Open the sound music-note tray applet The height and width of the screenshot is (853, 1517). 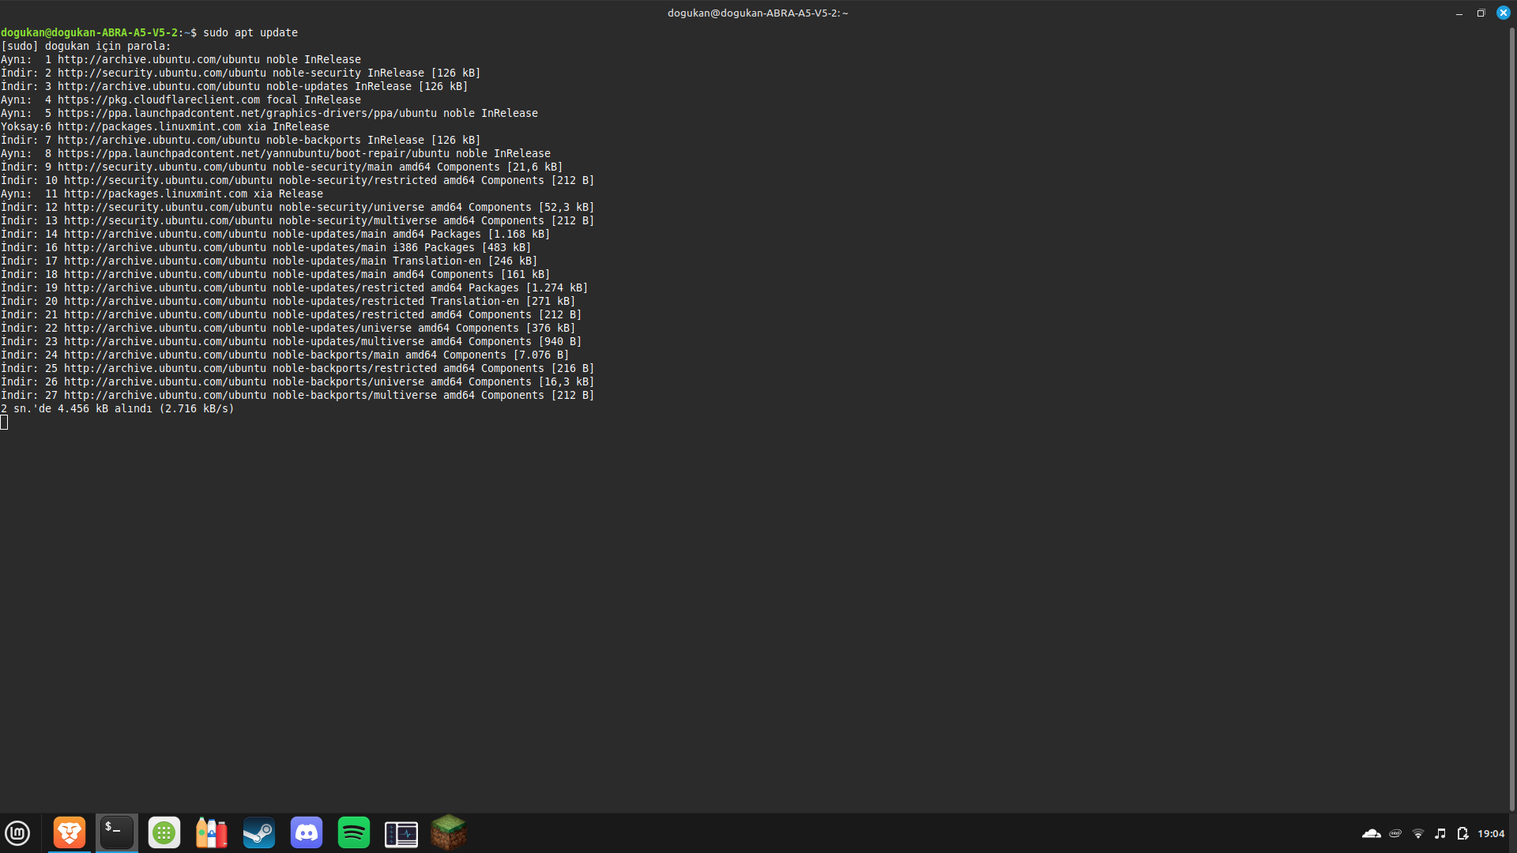pyautogui.click(x=1440, y=833)
